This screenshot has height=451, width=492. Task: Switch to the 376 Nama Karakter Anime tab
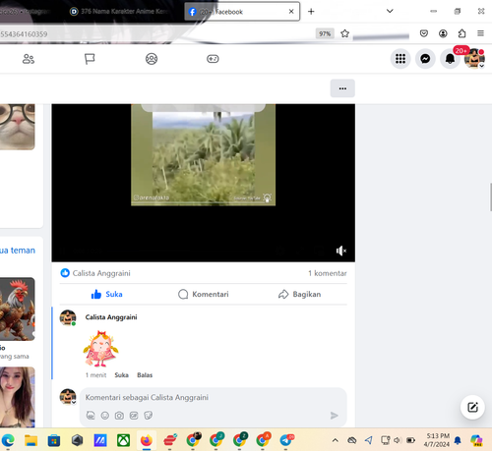[x=119, y=12]
